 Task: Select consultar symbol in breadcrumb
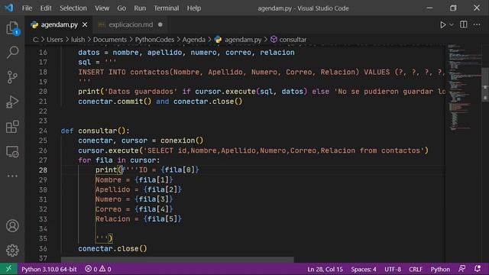[293, 40]
